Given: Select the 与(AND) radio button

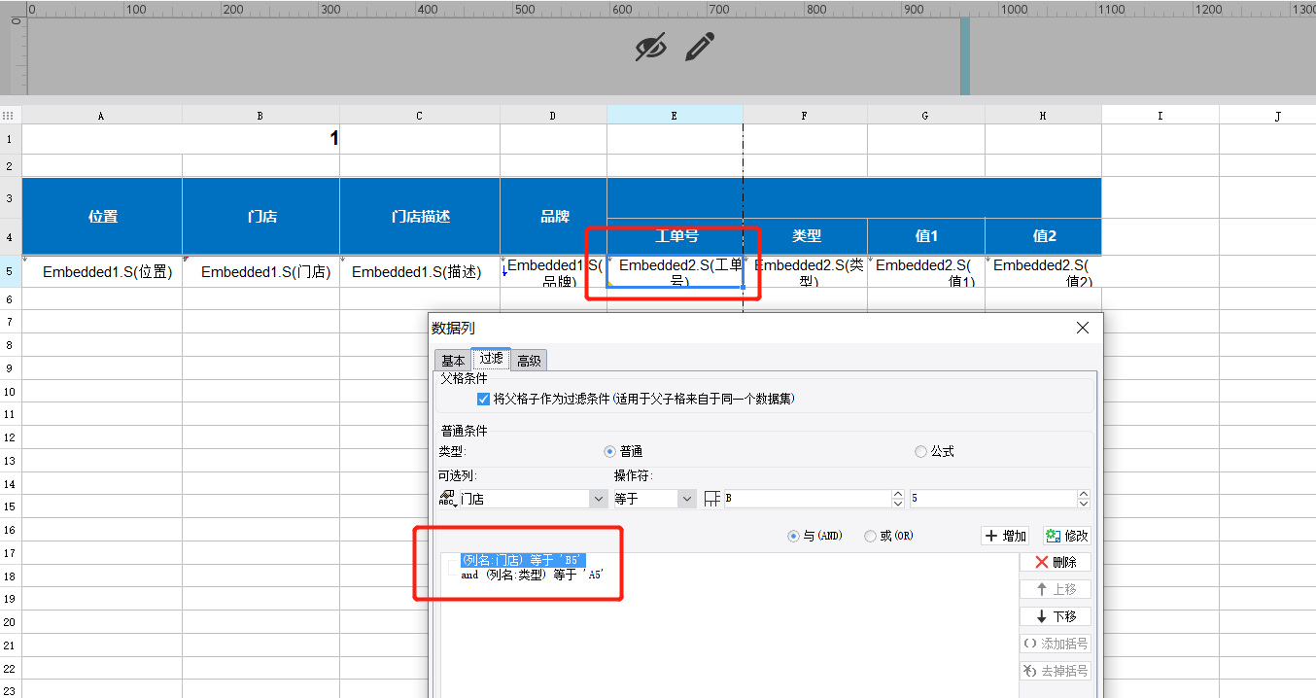Looking at the screenshot, I should click(793, 536).
